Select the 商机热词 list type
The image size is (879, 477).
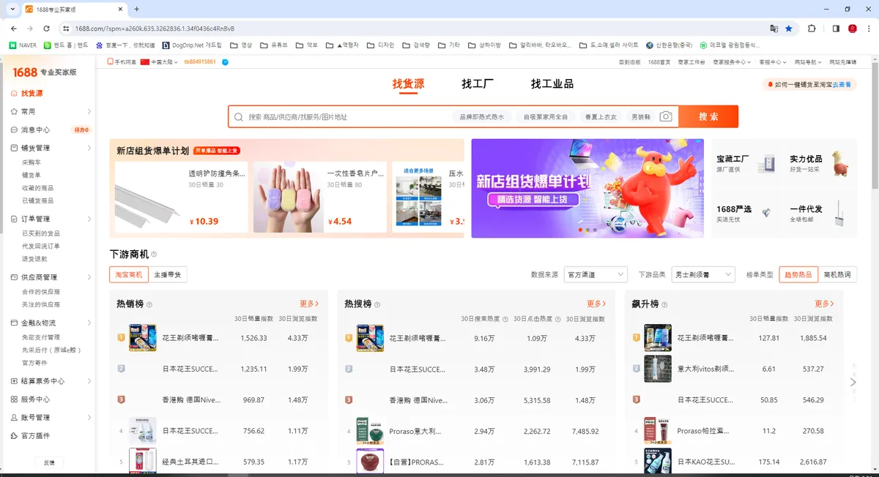837,274
